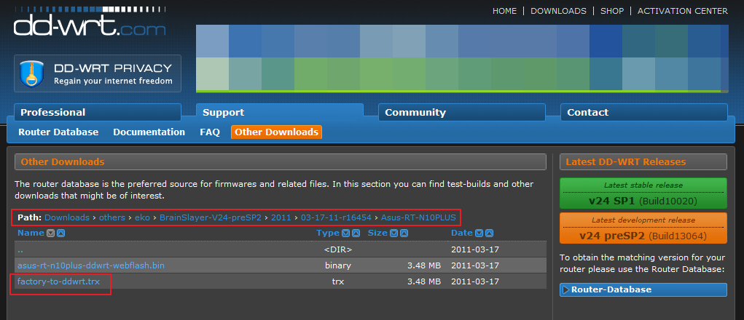Click the blurred banner advertisement image

pos(462,59)
